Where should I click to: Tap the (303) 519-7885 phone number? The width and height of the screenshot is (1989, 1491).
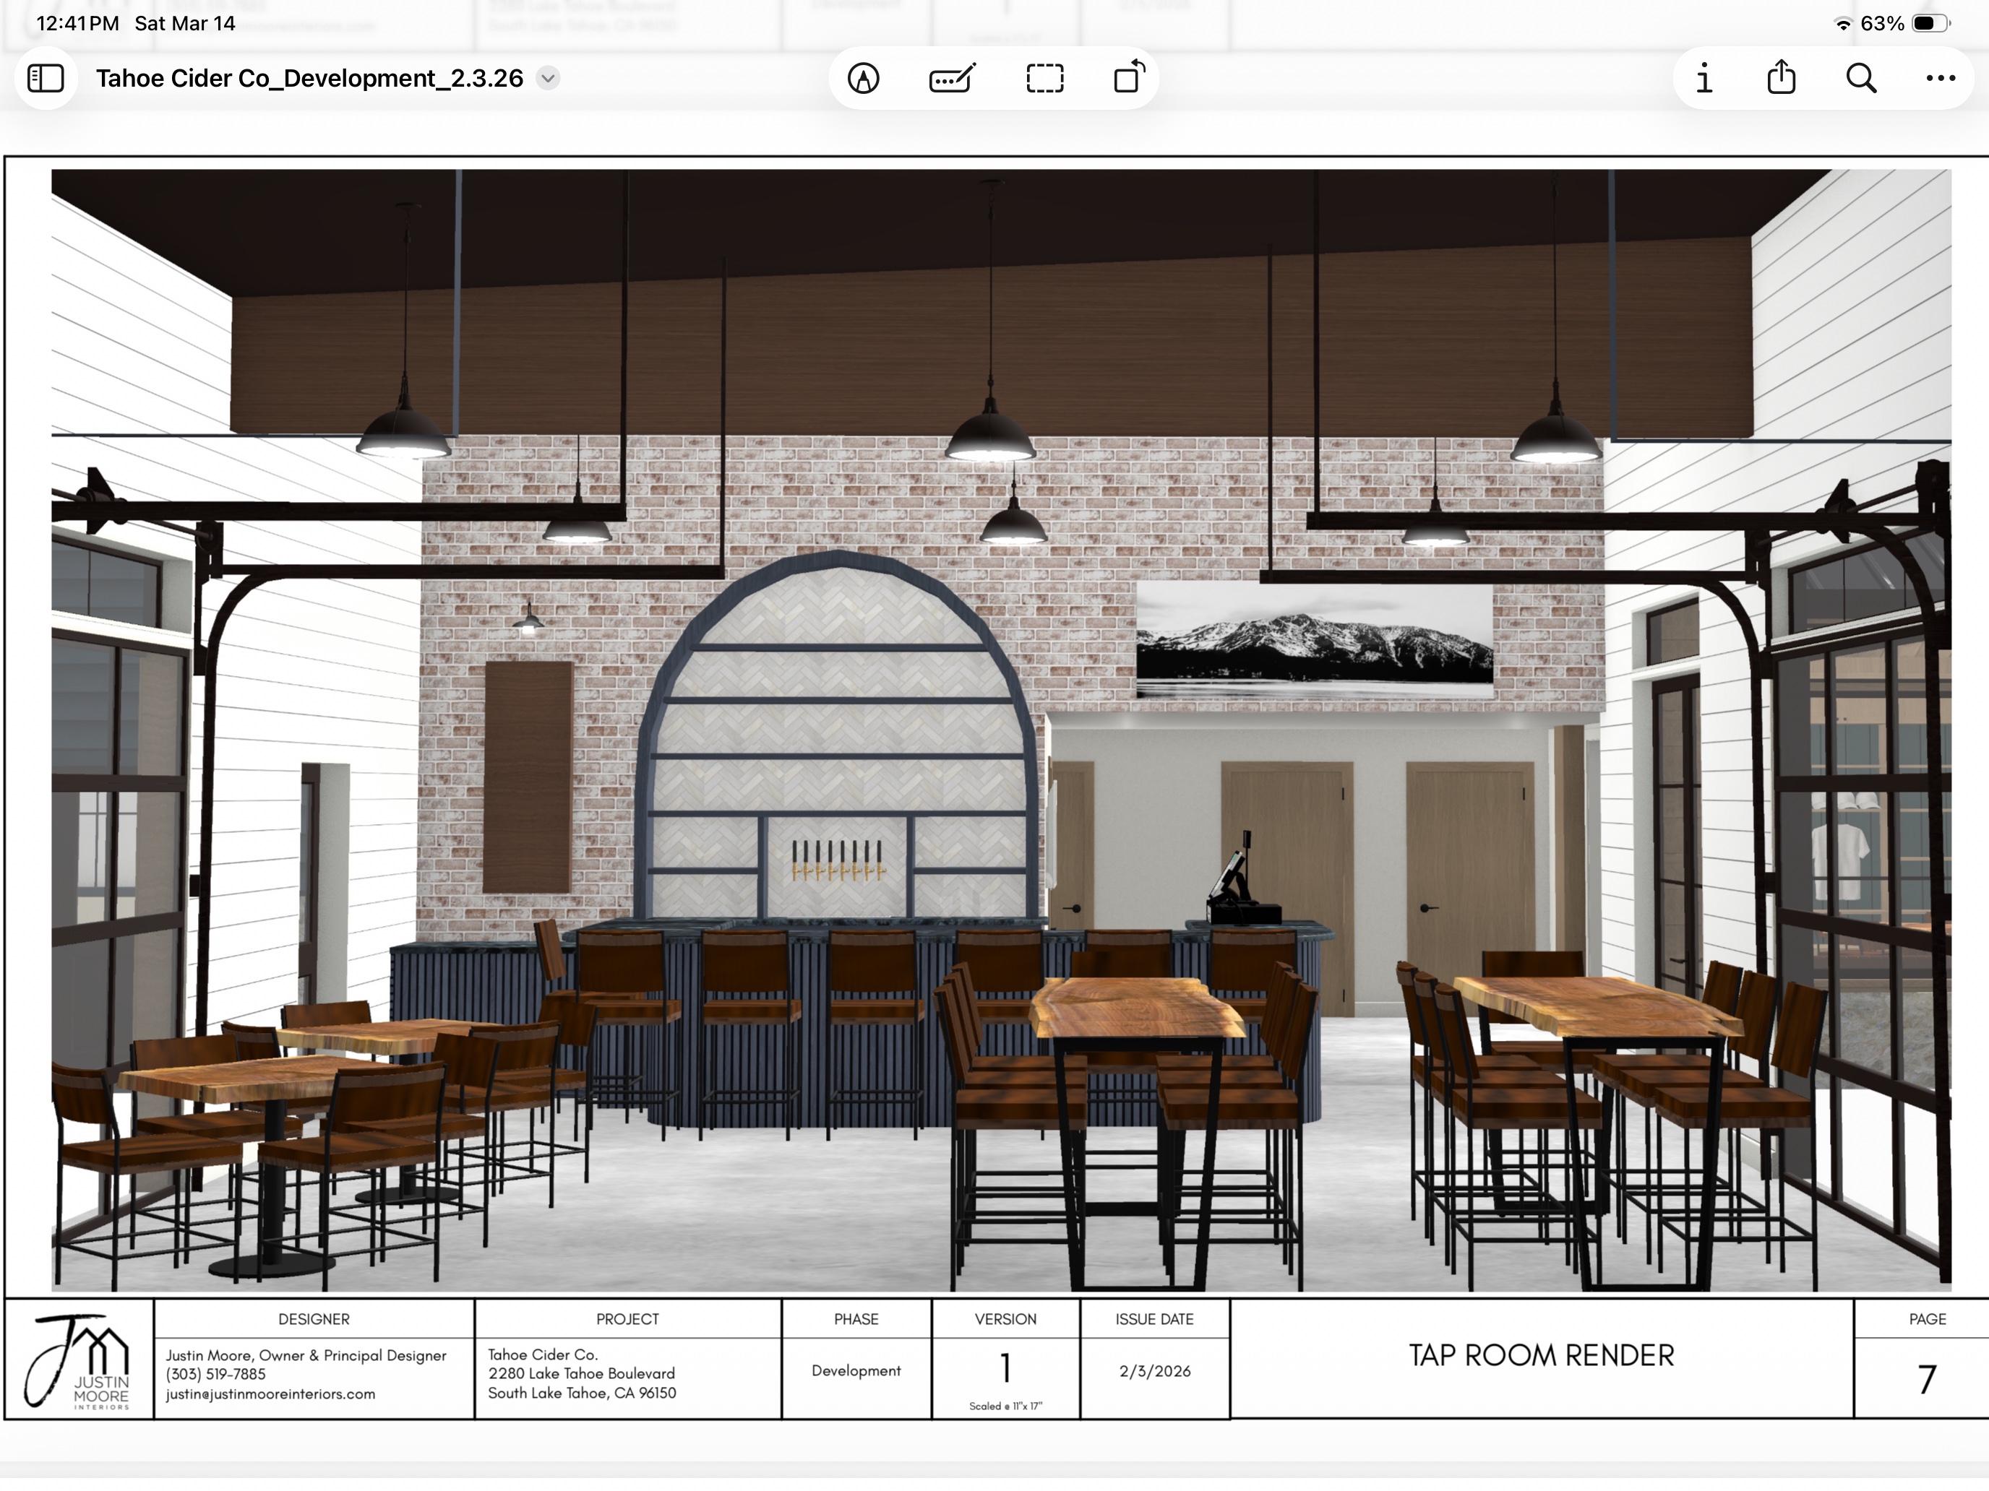[215, 1374]
